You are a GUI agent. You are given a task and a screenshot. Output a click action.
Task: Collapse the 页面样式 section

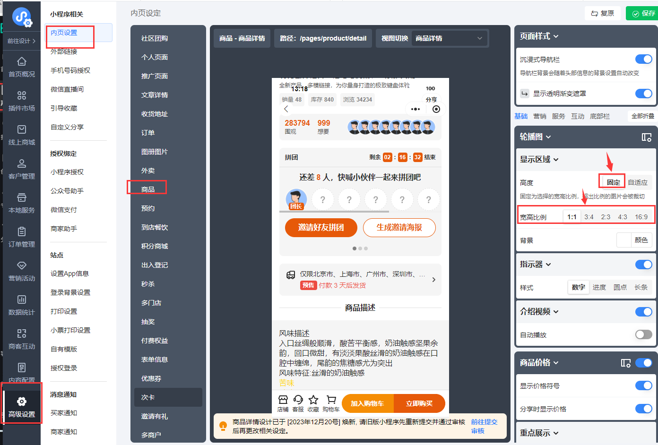556,36
